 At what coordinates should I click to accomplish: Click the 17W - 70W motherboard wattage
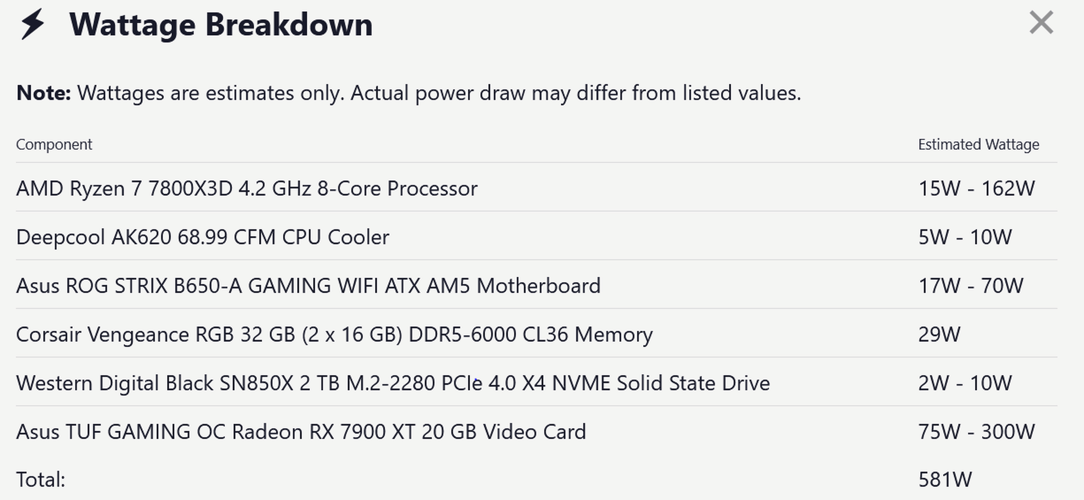pyautogui.click(x=971, y=286)
